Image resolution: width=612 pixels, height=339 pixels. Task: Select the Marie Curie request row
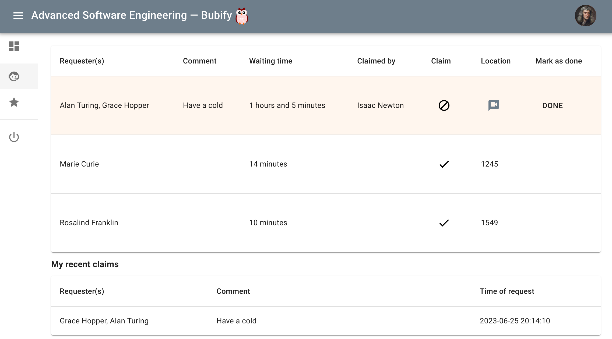79,164
